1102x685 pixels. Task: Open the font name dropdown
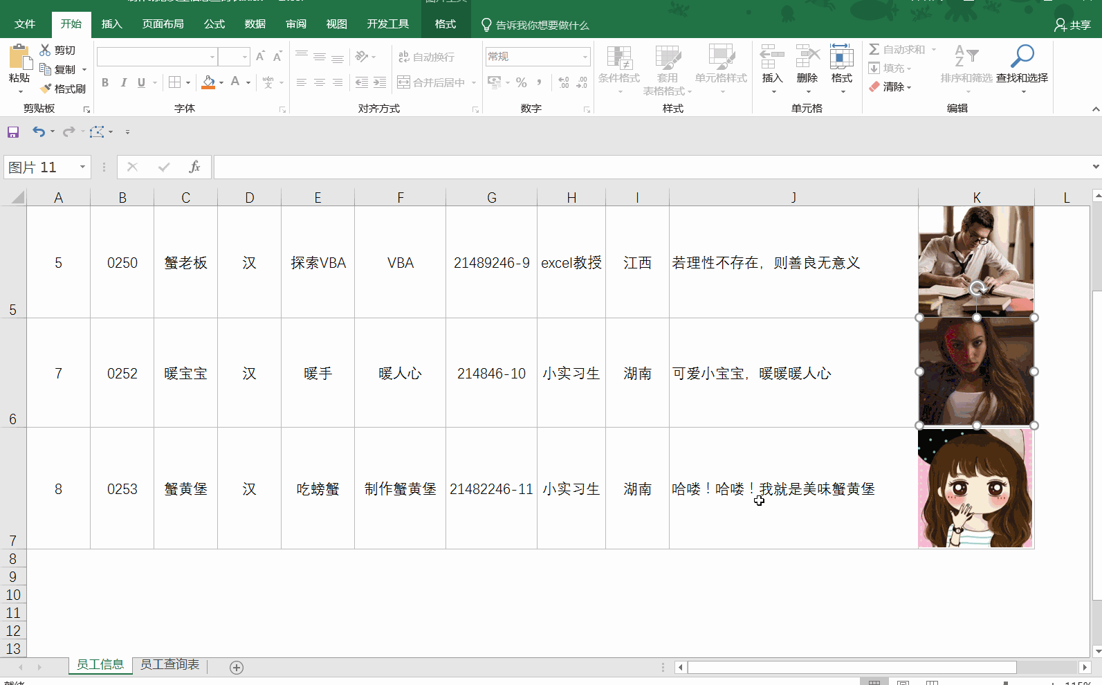212,57
